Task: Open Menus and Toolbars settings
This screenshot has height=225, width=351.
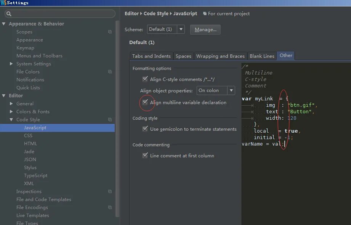Action: click(39, 56)
